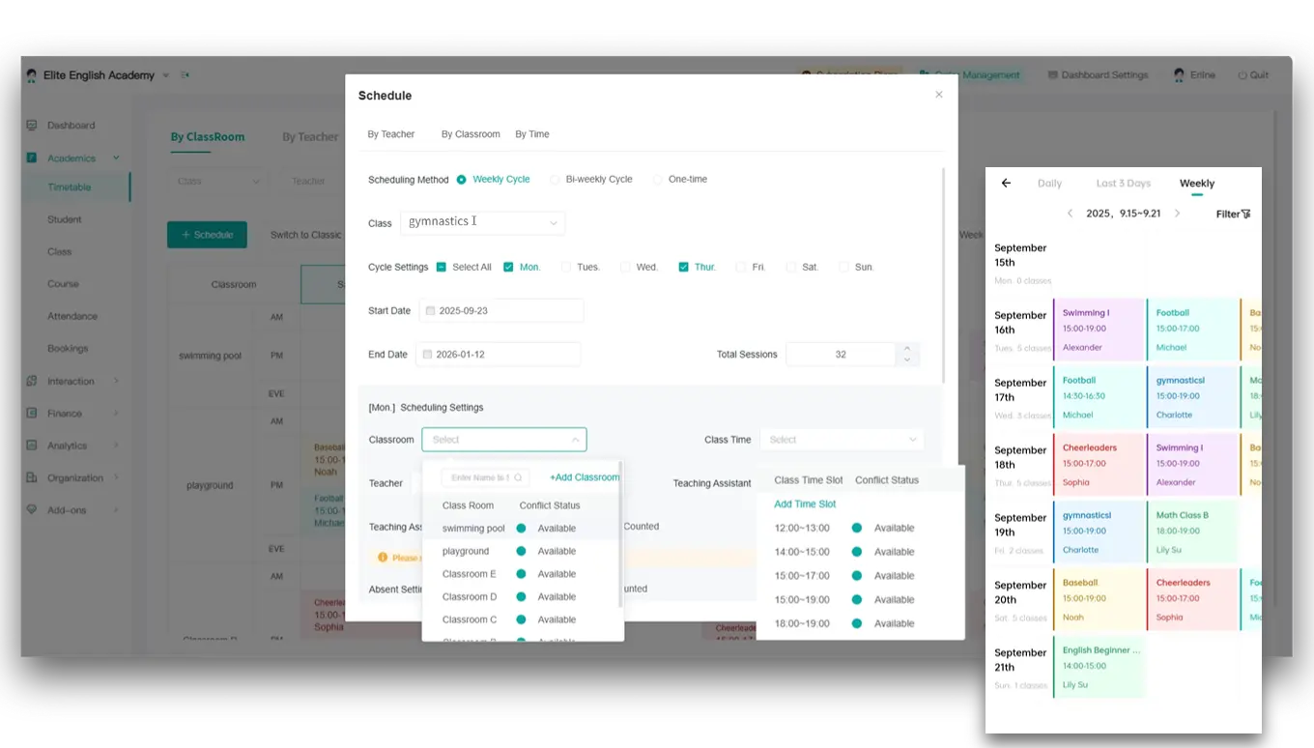Close the Schedule dialog
The height and width of the screenshot is (748, 1314).
[938, 95]
